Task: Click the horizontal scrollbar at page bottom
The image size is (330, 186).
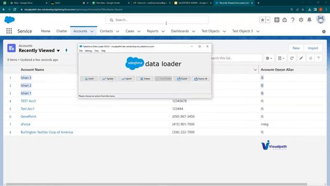Action: point(157,184)
